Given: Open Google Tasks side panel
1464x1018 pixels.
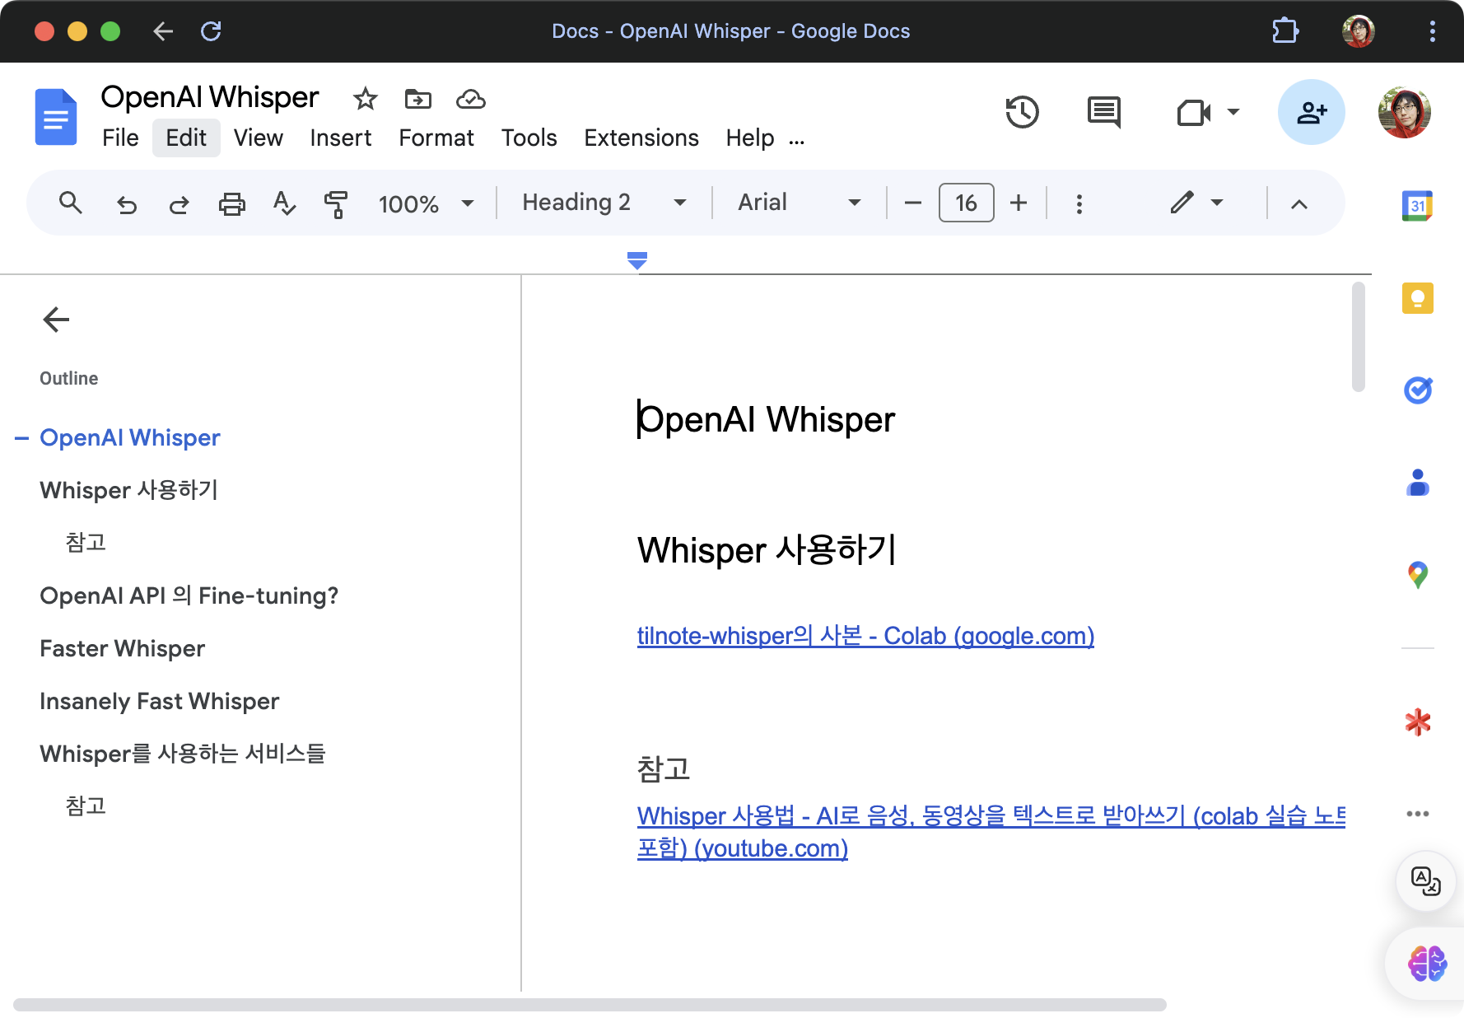Looking at the screenshot, I should point(1417,390).
